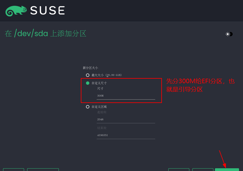The image size is (243, 171).
Task: Focus the 尺寸 input containing 300M
Action: (x=126, y=96)
